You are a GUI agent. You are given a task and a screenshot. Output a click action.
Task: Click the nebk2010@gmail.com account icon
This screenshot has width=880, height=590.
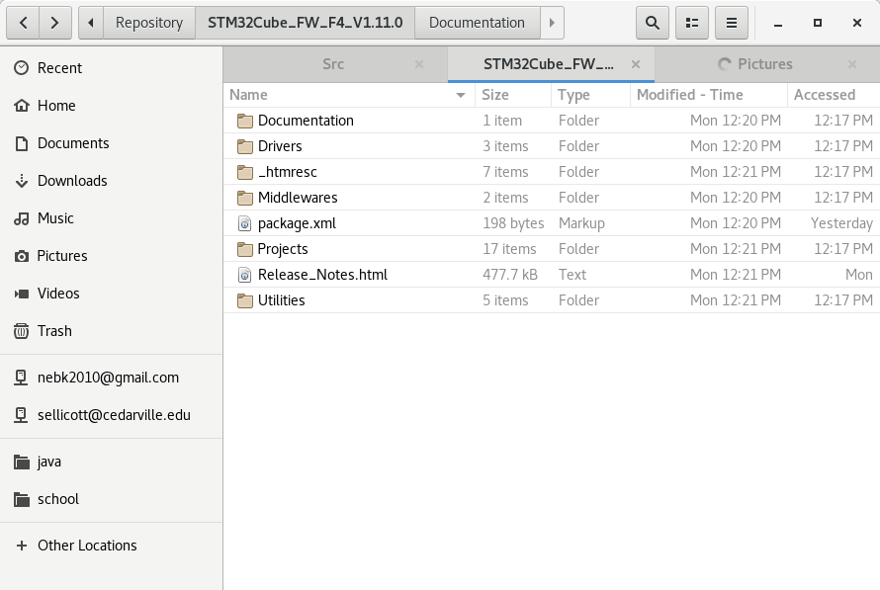(21, 378)
